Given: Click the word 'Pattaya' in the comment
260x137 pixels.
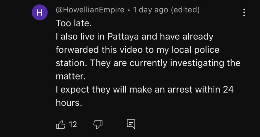Looking at the screenshot, I should pos(123,36).
